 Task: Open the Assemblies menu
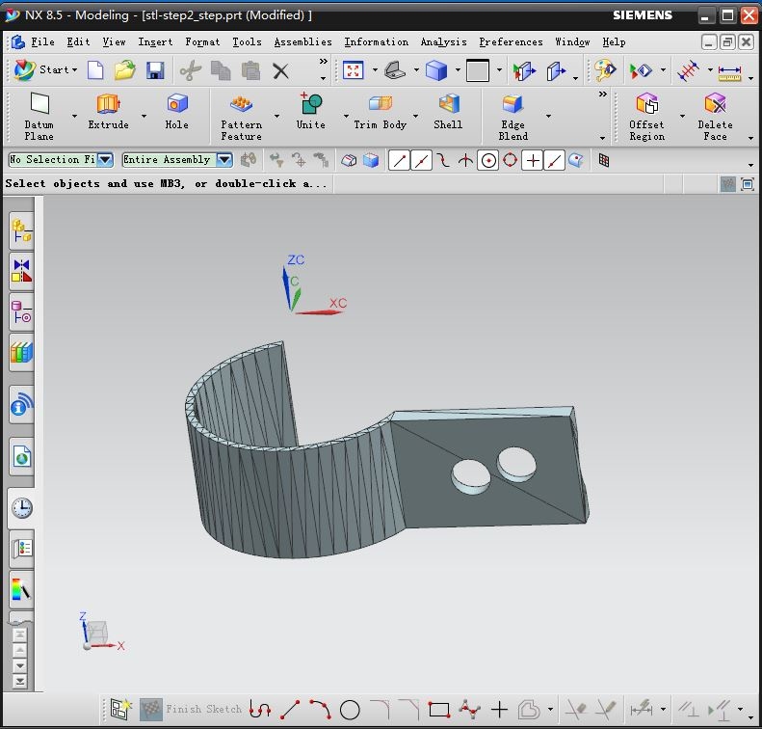click(x=302, y=41)
